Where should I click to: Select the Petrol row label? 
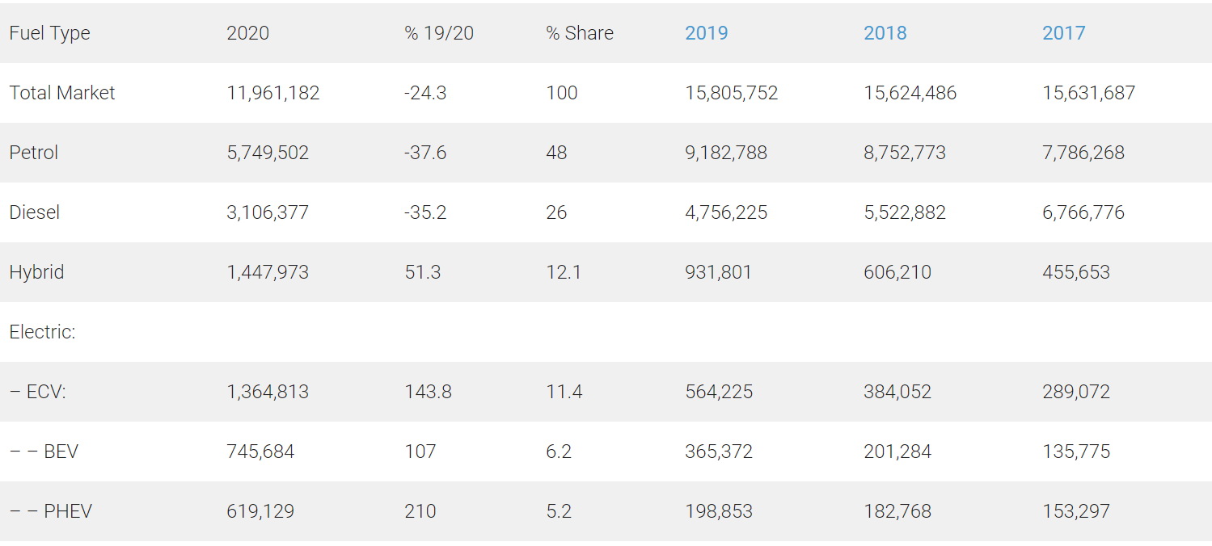(x=34, y=153)
